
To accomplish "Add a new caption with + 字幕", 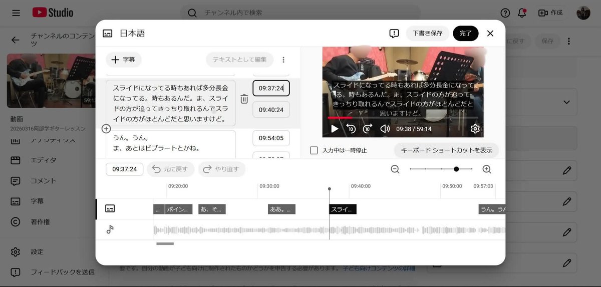I will (124, 60).
